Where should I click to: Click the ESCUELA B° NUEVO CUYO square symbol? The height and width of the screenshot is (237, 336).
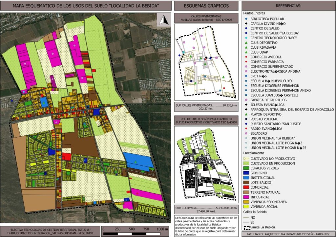tap(246, 81)
